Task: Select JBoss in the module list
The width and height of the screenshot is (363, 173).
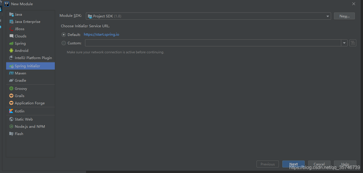Action: [30, 29]
